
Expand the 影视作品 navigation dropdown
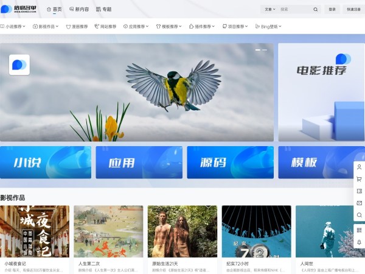pos(47,27)
